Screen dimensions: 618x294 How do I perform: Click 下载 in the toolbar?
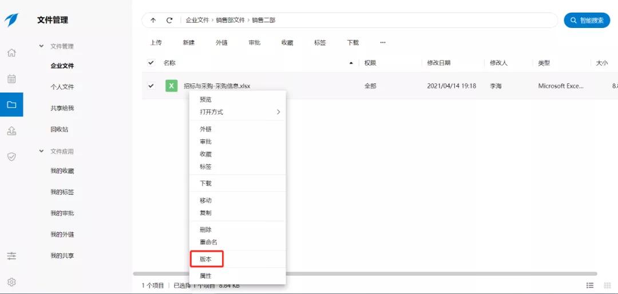[x=353, y=42]
